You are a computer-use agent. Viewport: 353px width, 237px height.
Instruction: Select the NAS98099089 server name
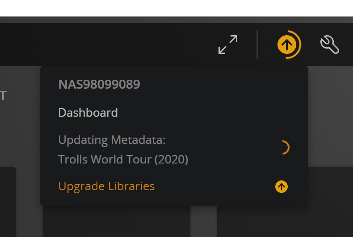99,84
